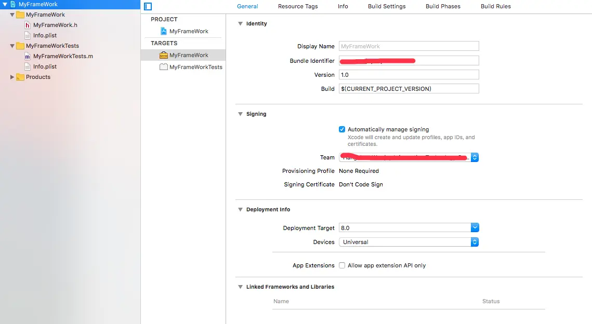Viewport: 592px width, 324px height.
Task: Collapse the Deployment Info section
Action: (240, 209)
